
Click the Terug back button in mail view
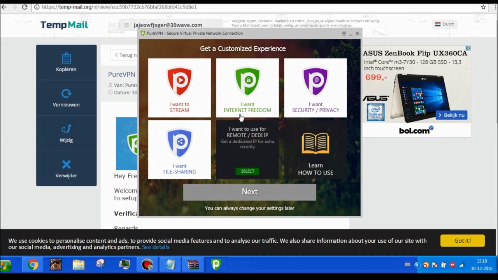coord(124,55)
